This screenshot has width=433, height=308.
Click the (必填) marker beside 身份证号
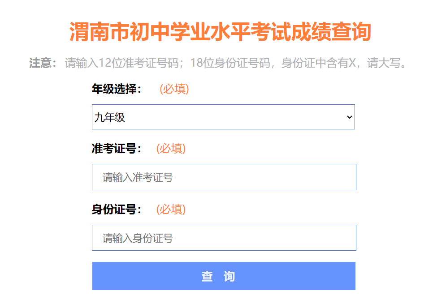pos(171,209)
